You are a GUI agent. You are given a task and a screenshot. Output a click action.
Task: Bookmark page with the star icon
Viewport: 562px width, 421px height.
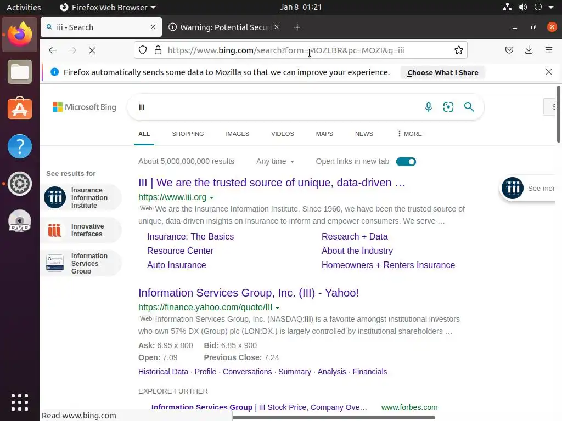click(459, 50)
